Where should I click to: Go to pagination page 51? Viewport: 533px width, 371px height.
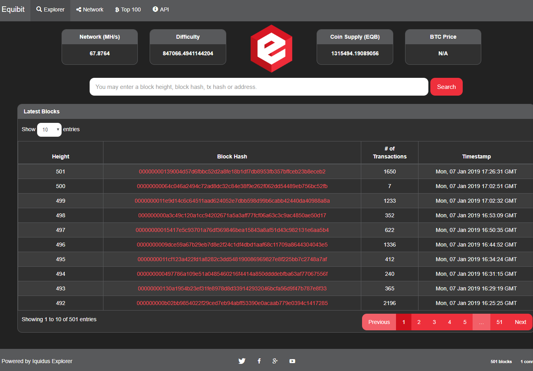coord(499,322)
